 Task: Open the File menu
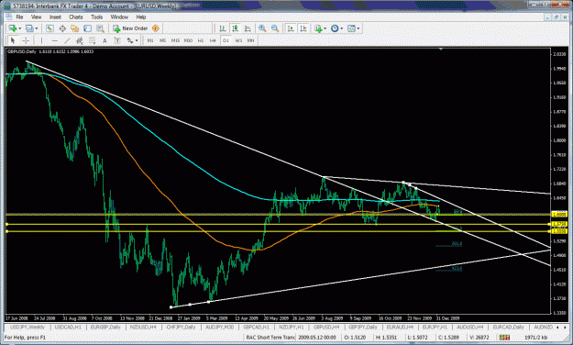[19, 17]
